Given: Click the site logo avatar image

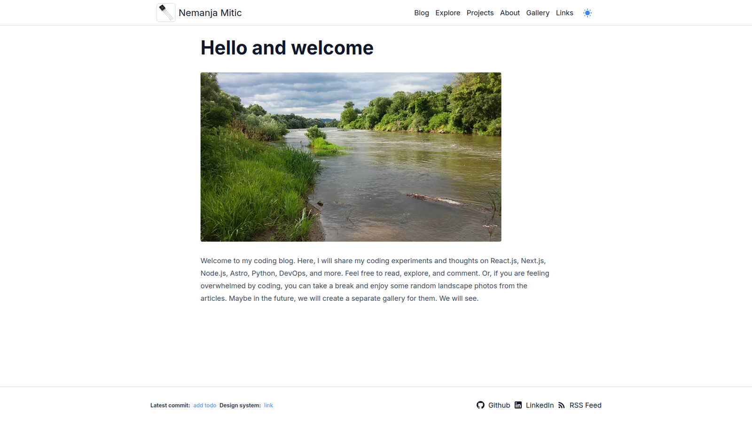Looking at the screenshot, I should (166, 13).
